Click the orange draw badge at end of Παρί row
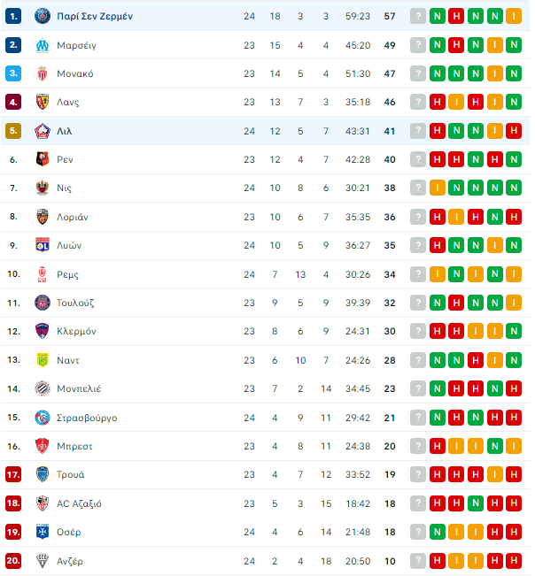The height and width of the screenshot is (576, 535). [x=514, y=16]
